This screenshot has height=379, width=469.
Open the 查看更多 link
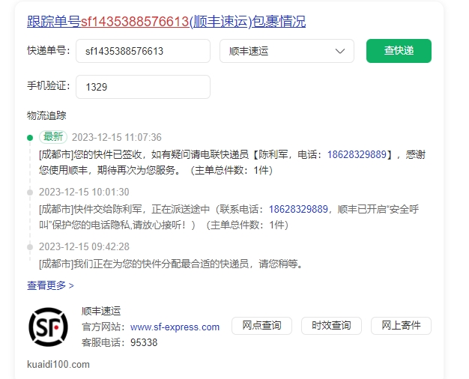click(50, 285)
